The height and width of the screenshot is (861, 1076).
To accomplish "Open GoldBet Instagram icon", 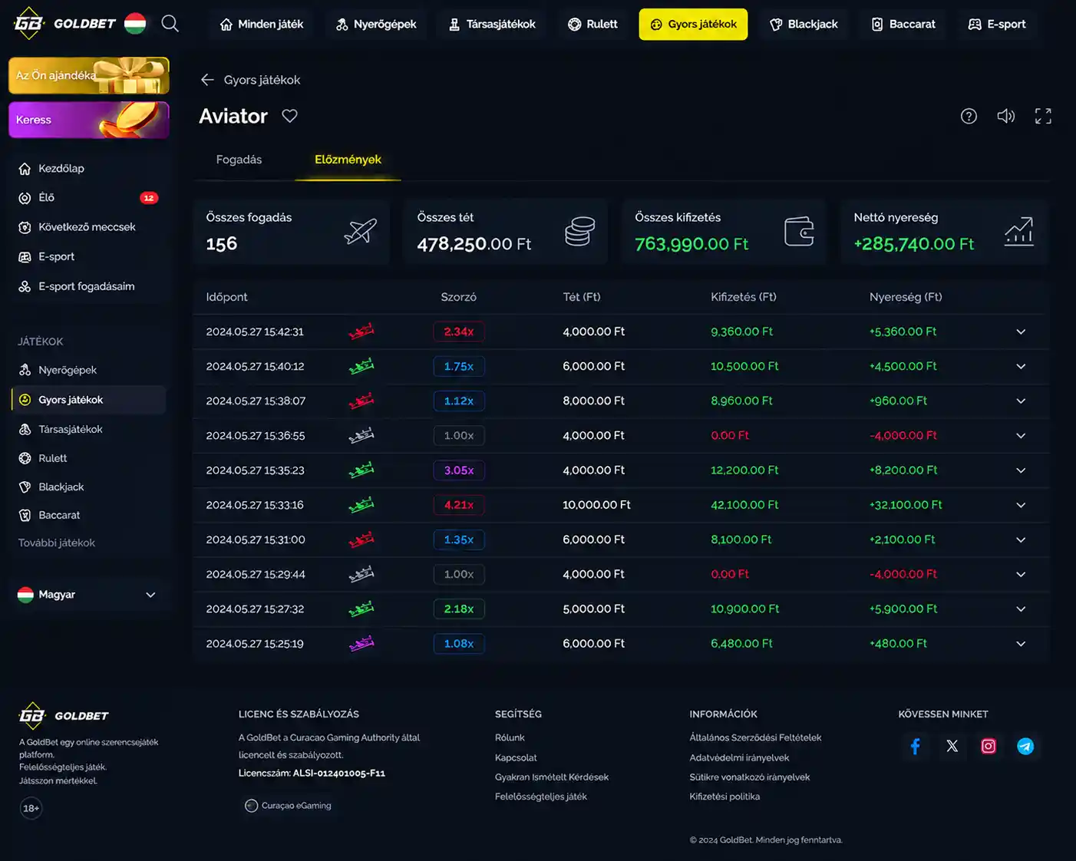I will [989, 746].
